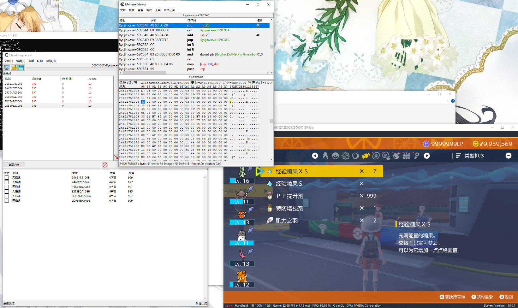Click the disassembler vertical scrollbar
The height and width of the screenshot is (308, 518).
tap(271, 46)
